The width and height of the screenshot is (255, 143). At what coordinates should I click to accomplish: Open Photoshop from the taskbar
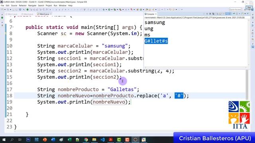28,139
